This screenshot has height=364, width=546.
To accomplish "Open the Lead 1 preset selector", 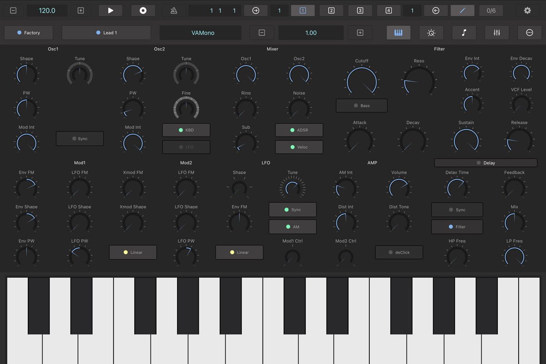I will click(106, 33).
